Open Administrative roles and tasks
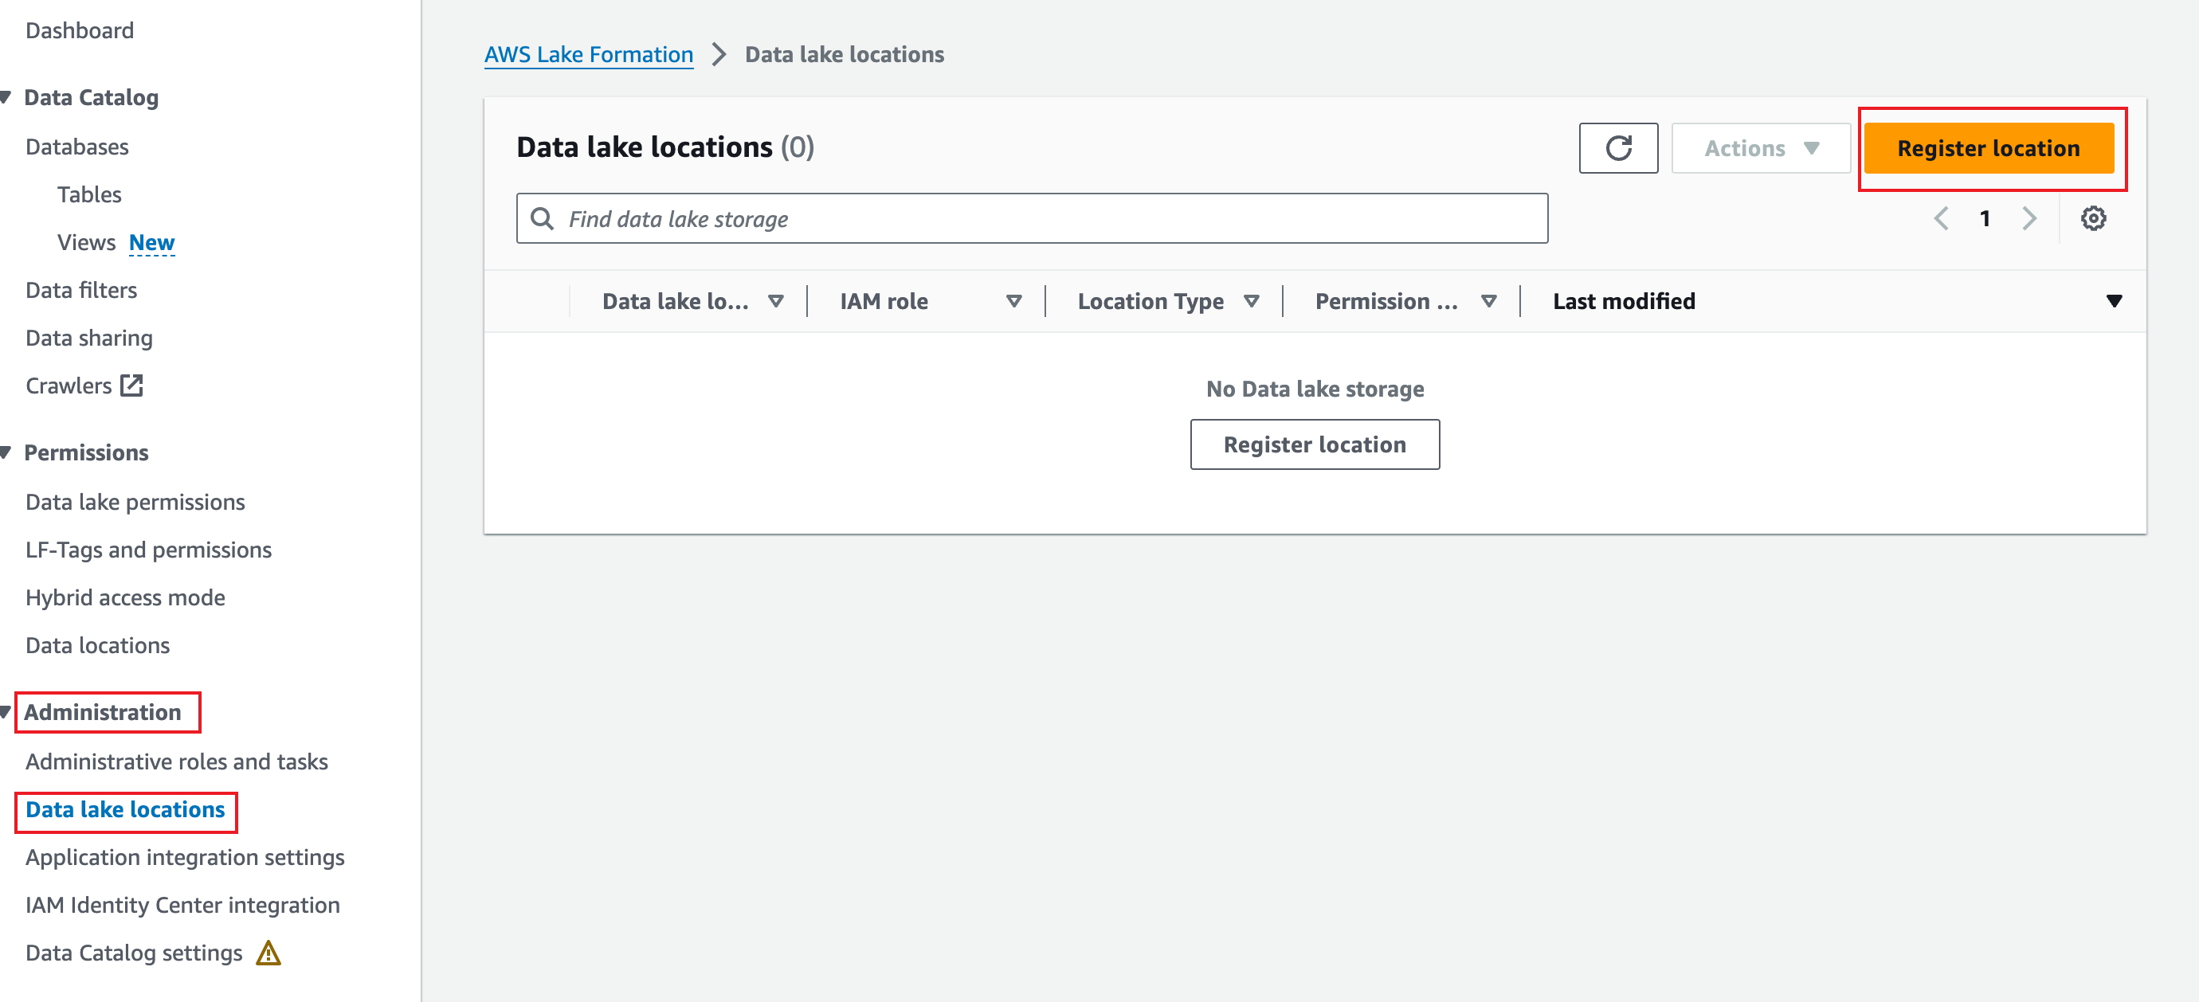2199x1002 pixels. 177,761
